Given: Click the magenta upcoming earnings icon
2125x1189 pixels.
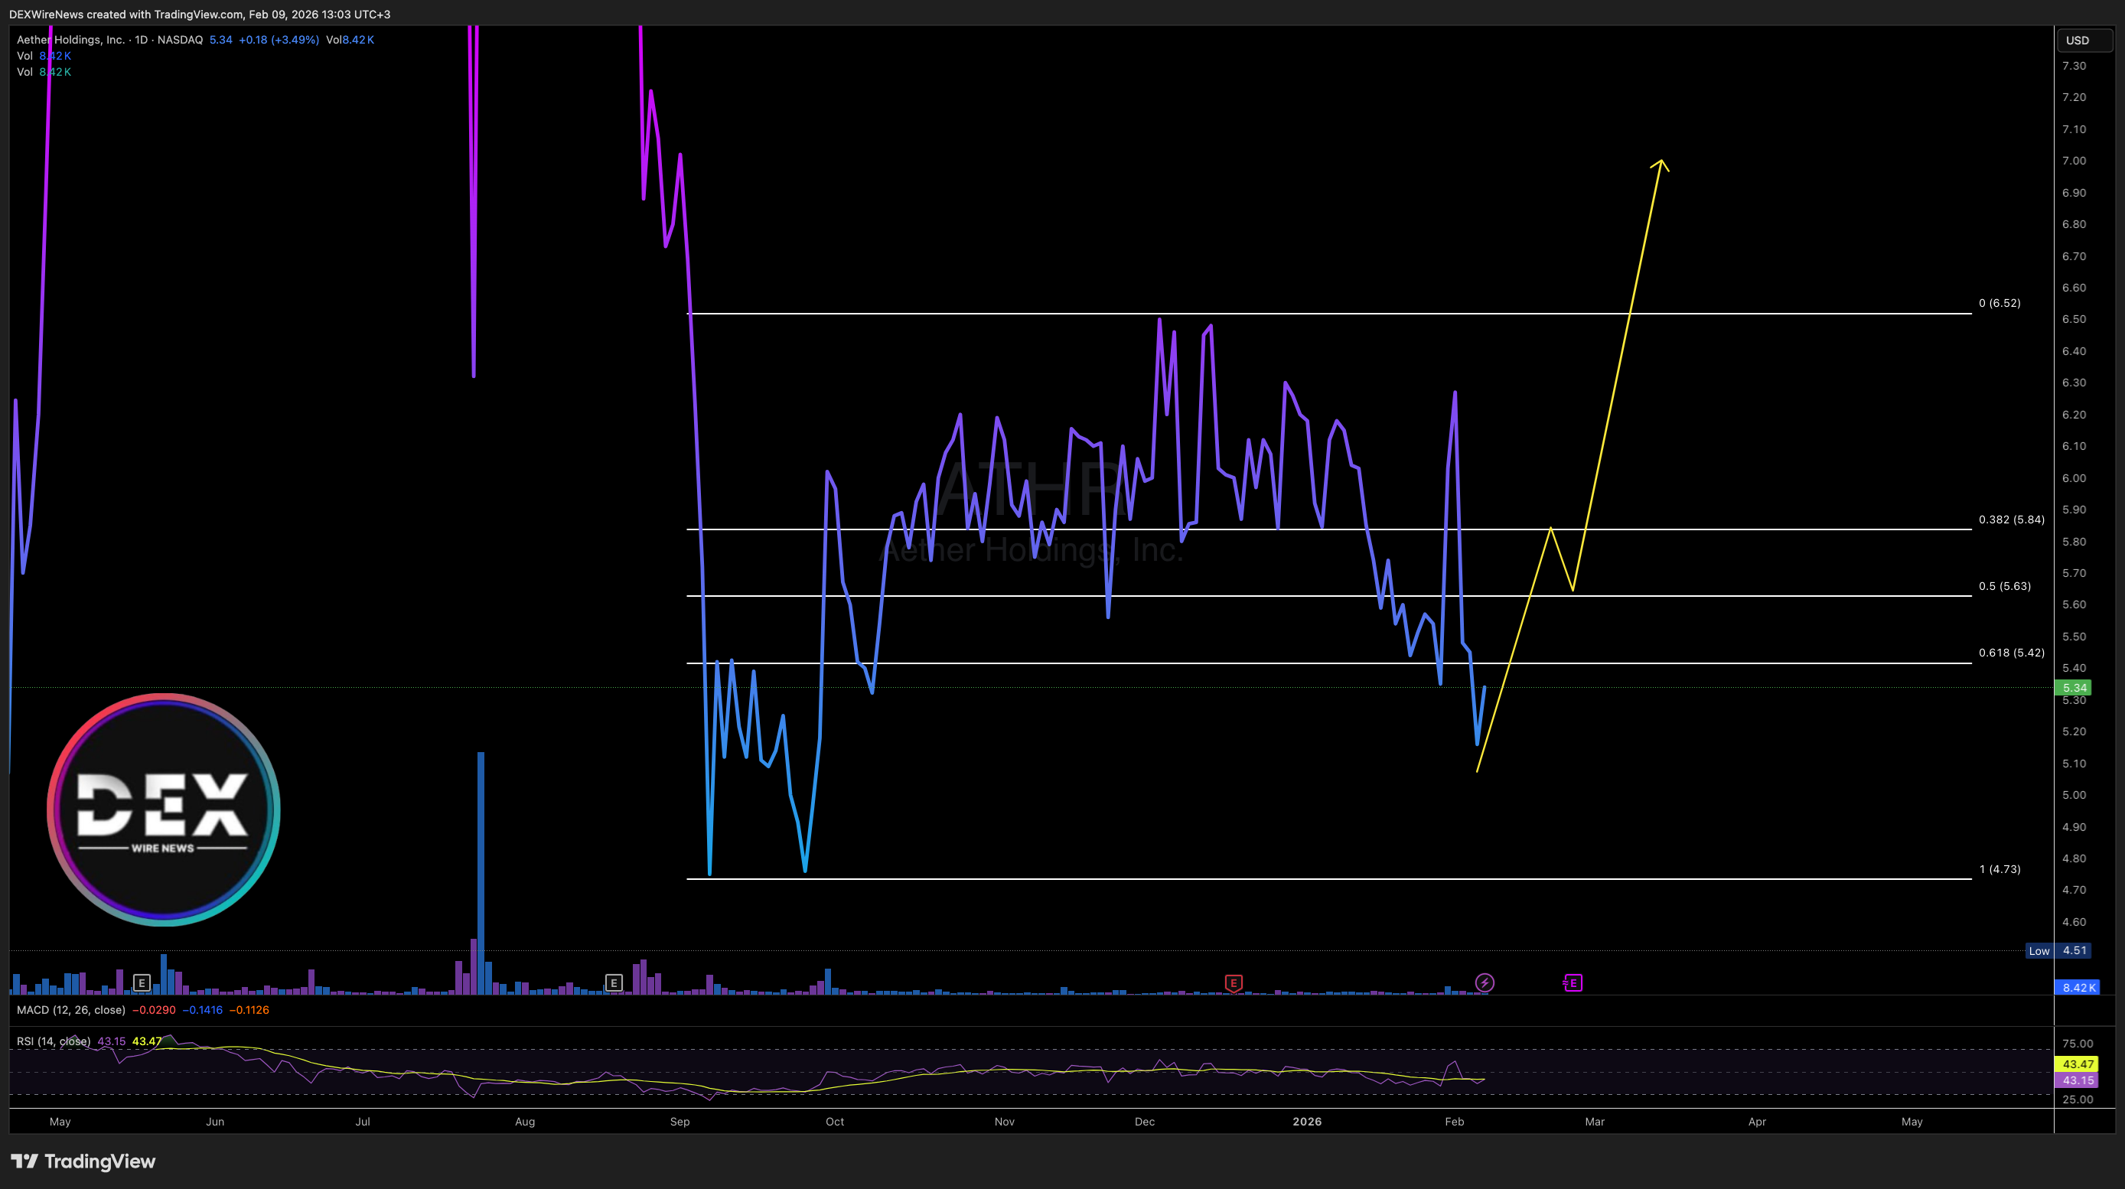Looking at the screenshot, I should point(1573,983).
